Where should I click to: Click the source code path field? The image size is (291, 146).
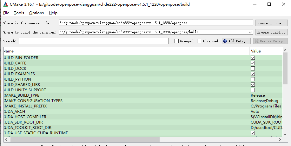point(156,23)
